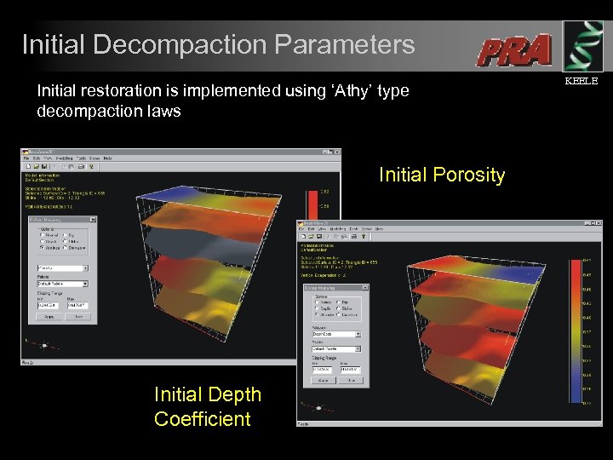Open the Depth Coeff attribute dropdown in the front window

[336, 334]
